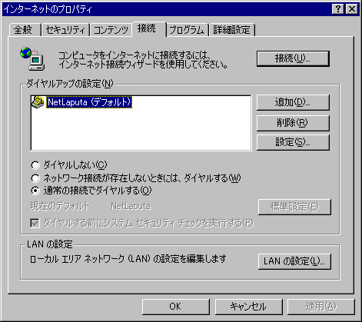Open the コンテンツ tab
This screenshot has height=322, width=362.
point(111,30)
